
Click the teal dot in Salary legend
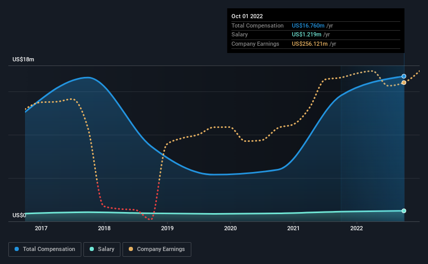coord(92,249)
